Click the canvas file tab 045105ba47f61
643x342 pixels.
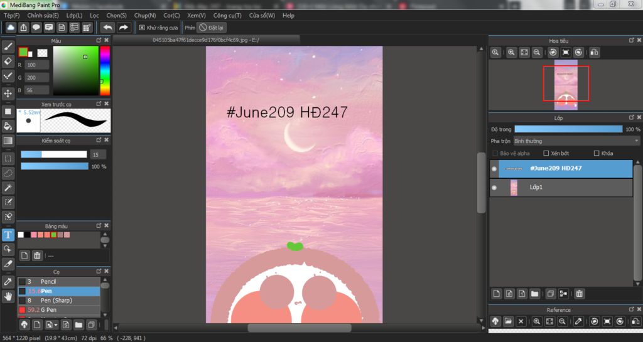click(x=206, y=40)
